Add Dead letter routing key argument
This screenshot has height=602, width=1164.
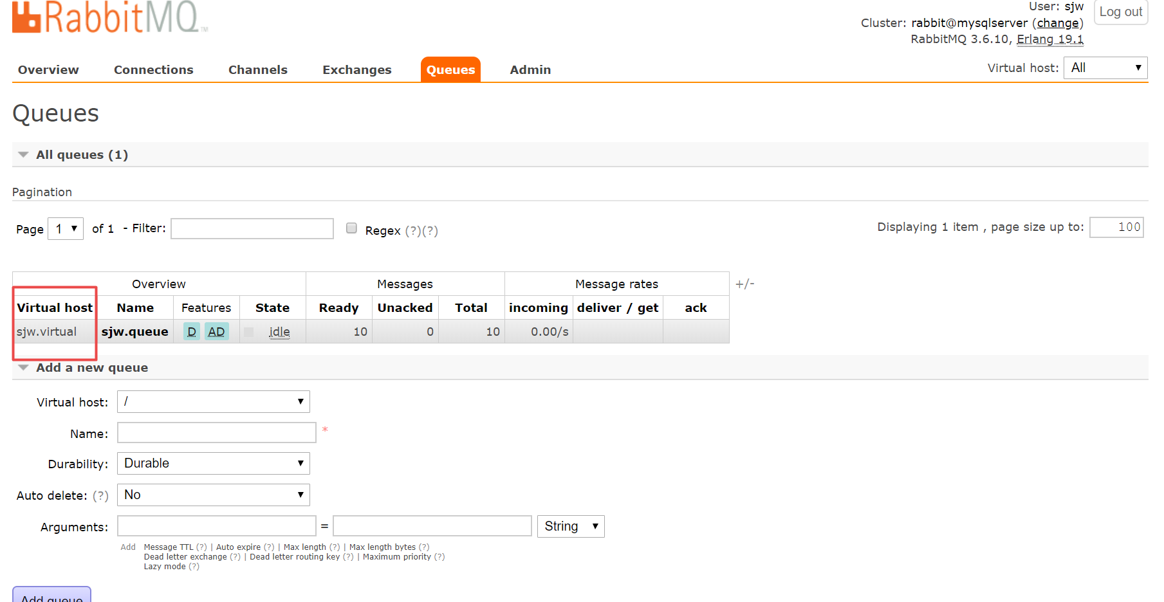point(295,557)
